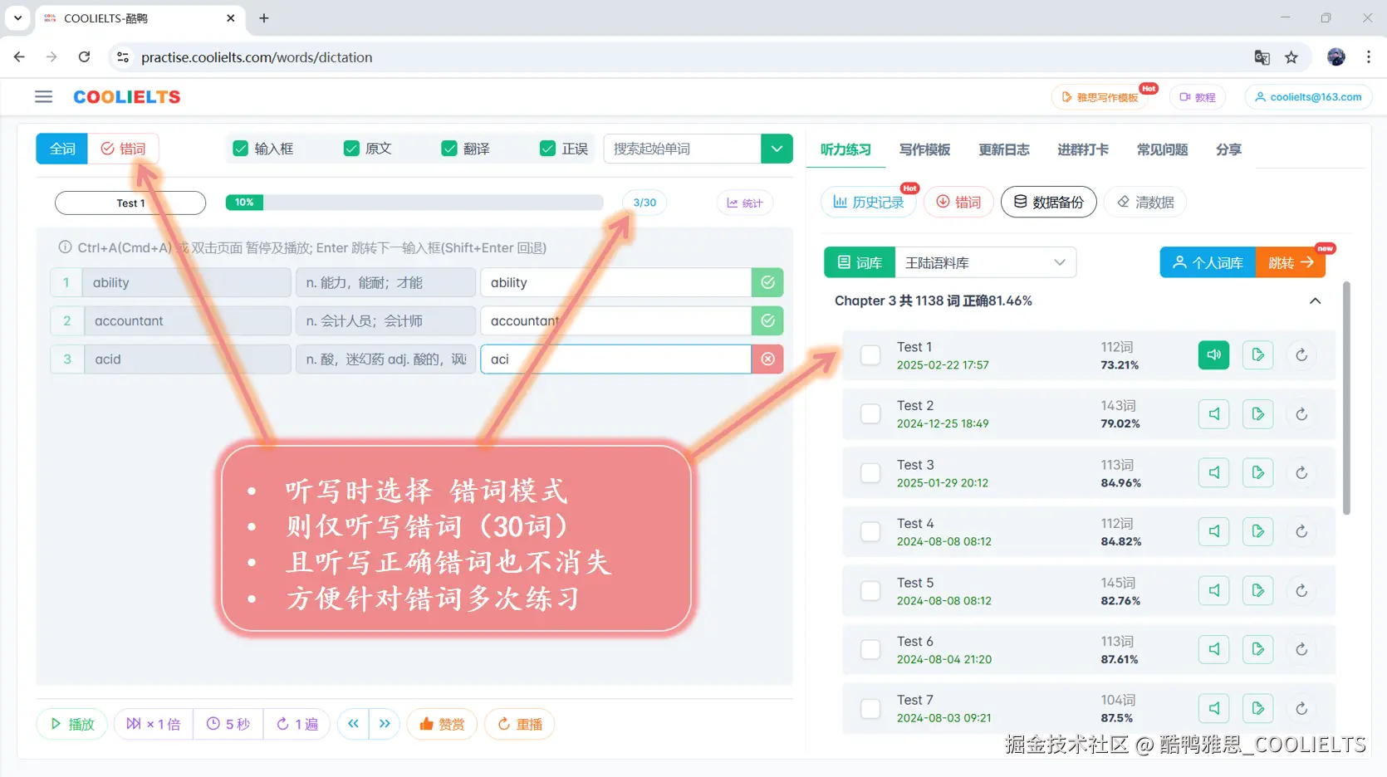Click the 数据备份 button

point(1048,202)
